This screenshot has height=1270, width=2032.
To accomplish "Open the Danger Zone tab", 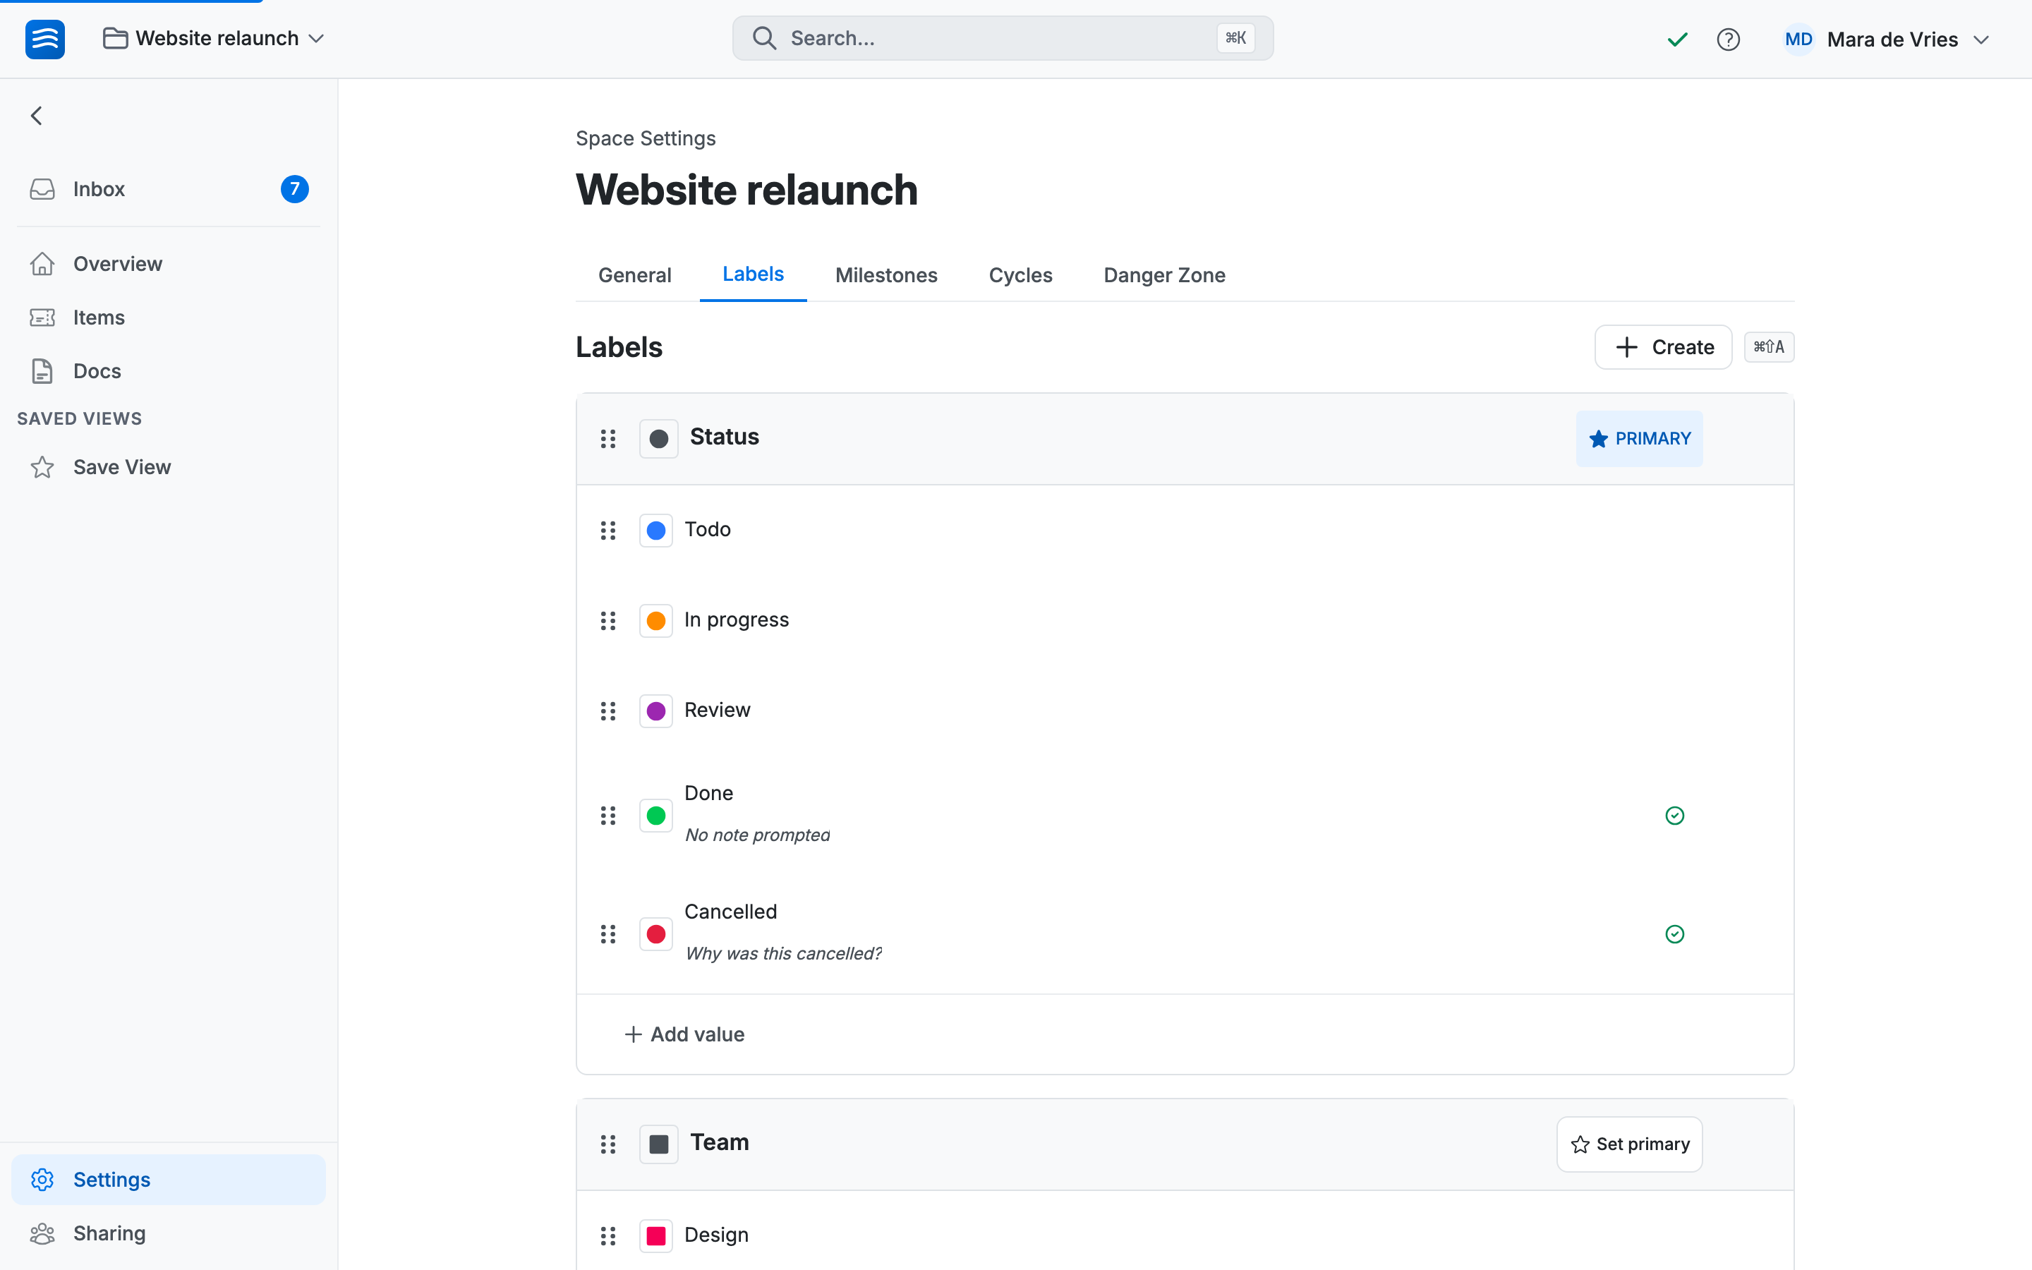I will 1165,275.
